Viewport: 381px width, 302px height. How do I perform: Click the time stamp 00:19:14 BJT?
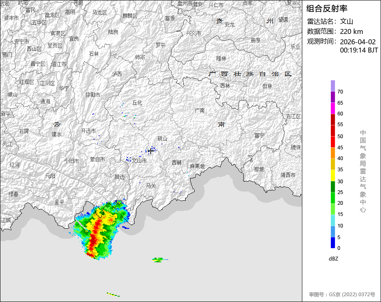[x=359, y=50]
